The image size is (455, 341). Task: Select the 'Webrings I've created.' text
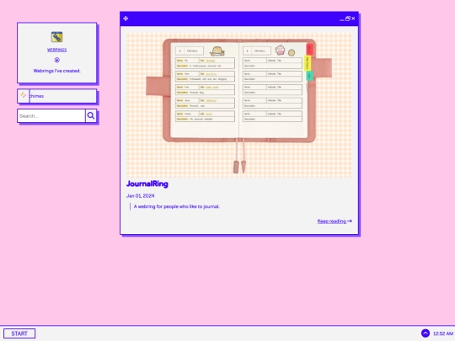click(57, 71)
